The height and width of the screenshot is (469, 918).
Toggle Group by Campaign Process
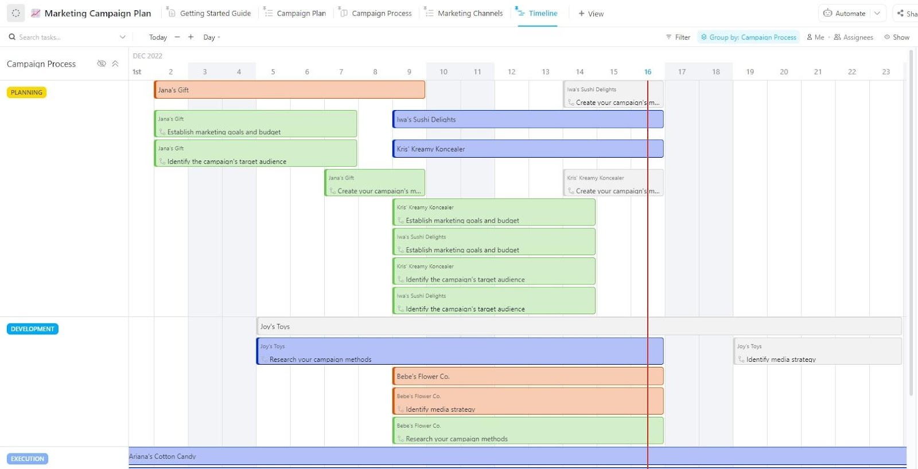(749, 37)
